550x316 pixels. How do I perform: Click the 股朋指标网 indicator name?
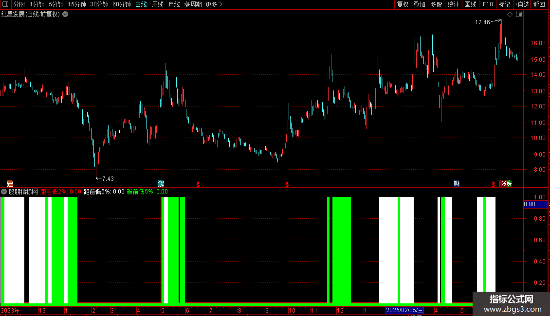[23, 192]
